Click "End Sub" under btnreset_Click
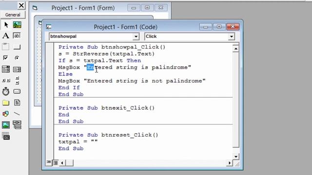The image size is (312, 175). point(71,148)
